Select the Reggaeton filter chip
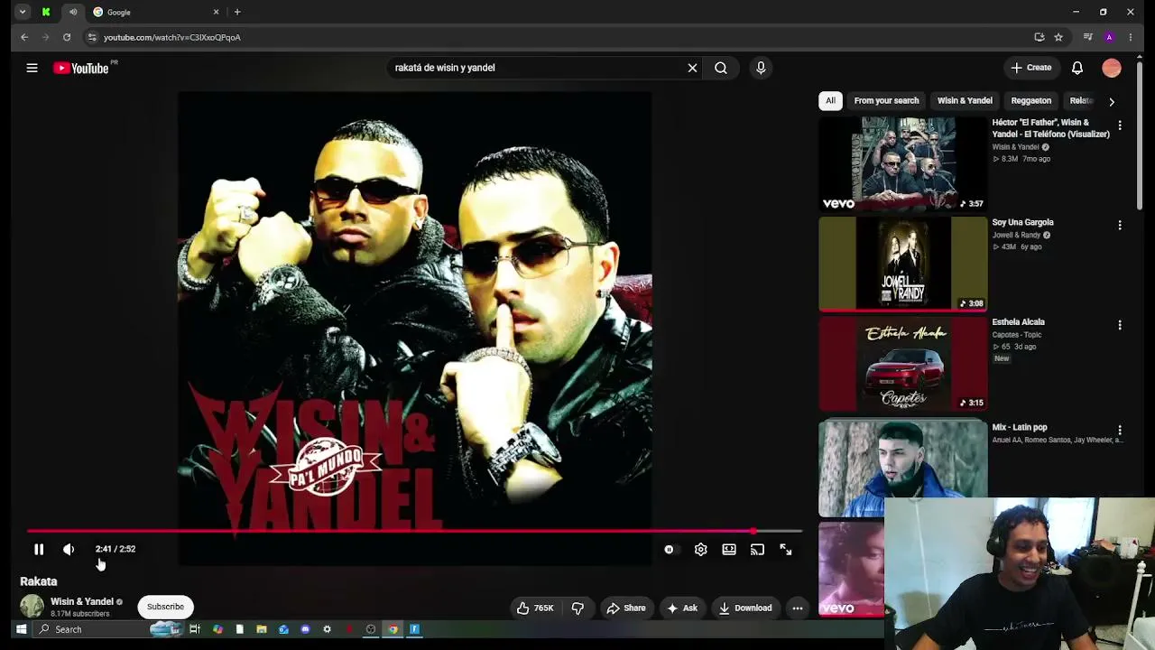This screenshot has width=1155, height=650. pyautogui.click(x=1030, y=101)
